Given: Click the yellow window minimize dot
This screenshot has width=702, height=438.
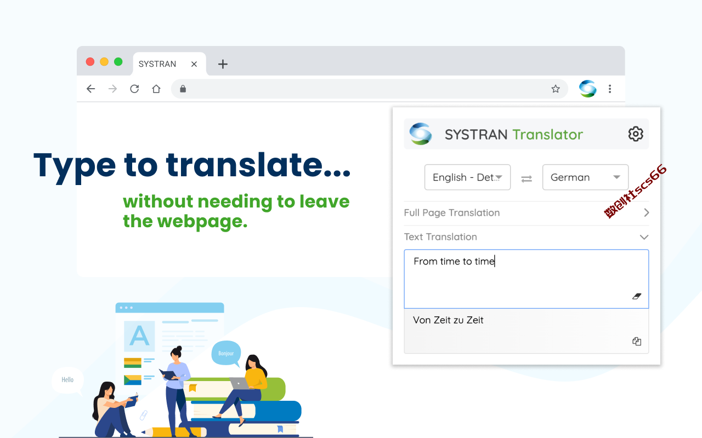Looking at the screenshot, I should (104, 62).
